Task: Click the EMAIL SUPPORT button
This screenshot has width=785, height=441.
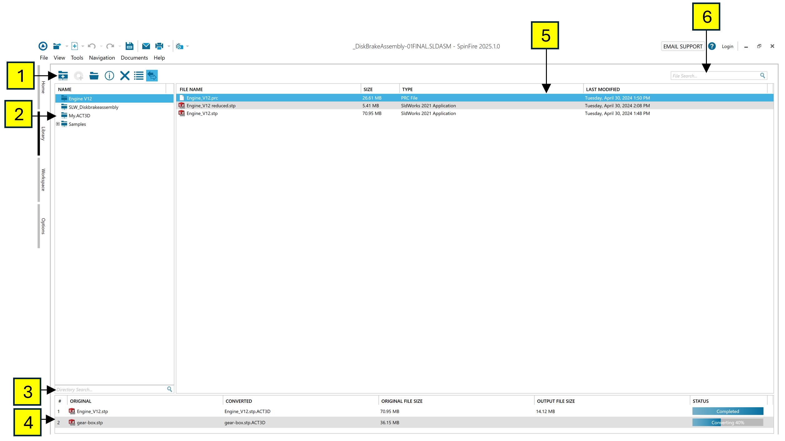Action: click(683, 46)
